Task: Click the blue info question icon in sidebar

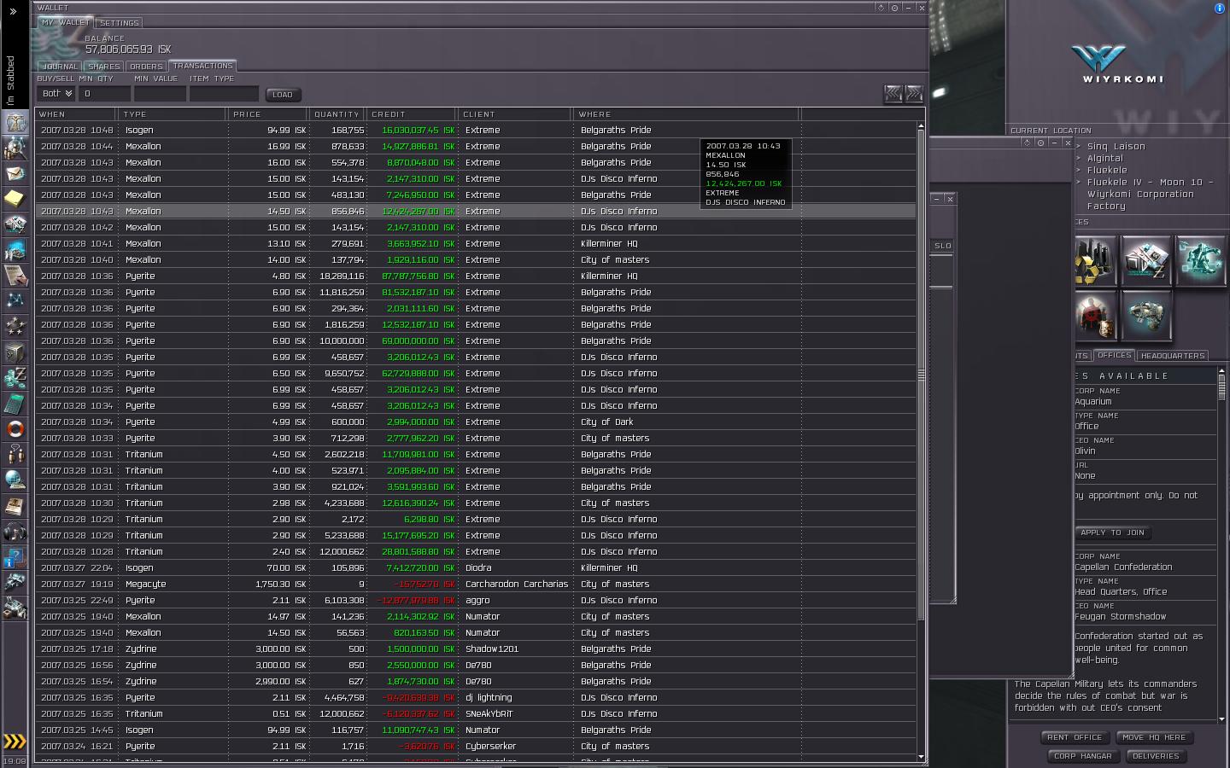Action: point(15,557)
